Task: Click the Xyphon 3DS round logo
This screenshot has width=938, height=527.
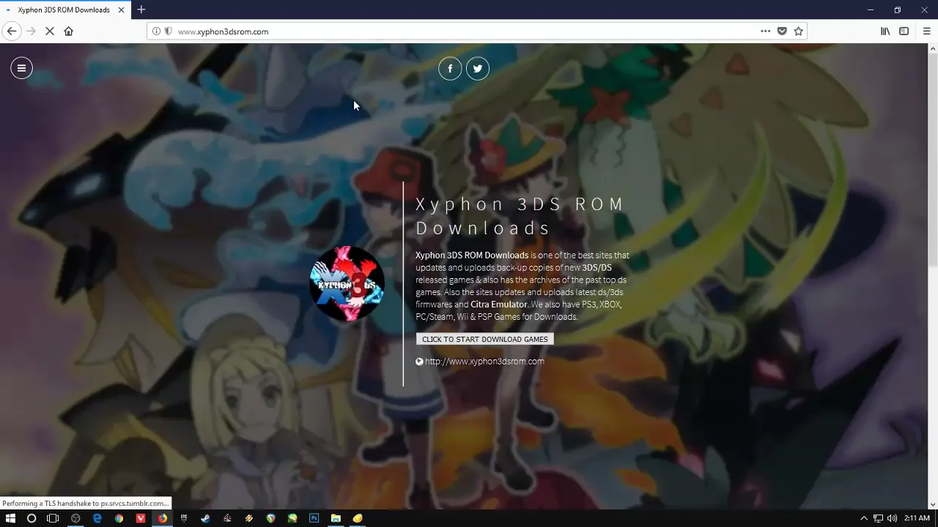Action: click(x=347, y=284)
